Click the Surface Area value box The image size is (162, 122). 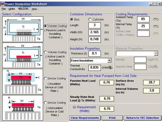point(151,83)
